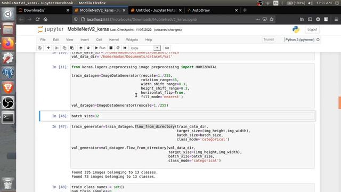This screenshot has height=192, width=341.
Task: Switch to the Untitled Jupyter Notebook tab
Action: pos(156,10)
